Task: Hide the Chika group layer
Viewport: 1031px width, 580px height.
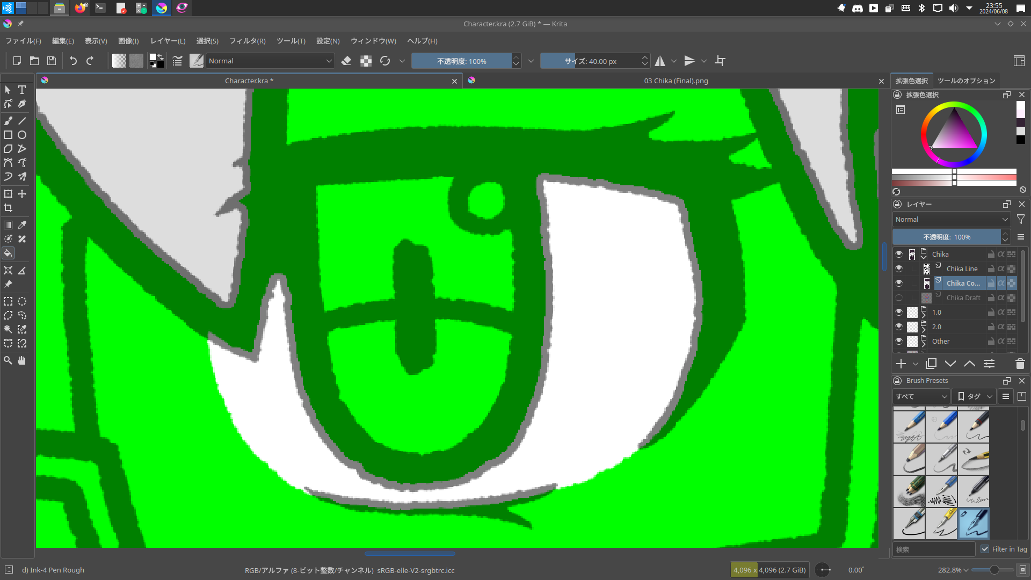Action: coord(899,254)
